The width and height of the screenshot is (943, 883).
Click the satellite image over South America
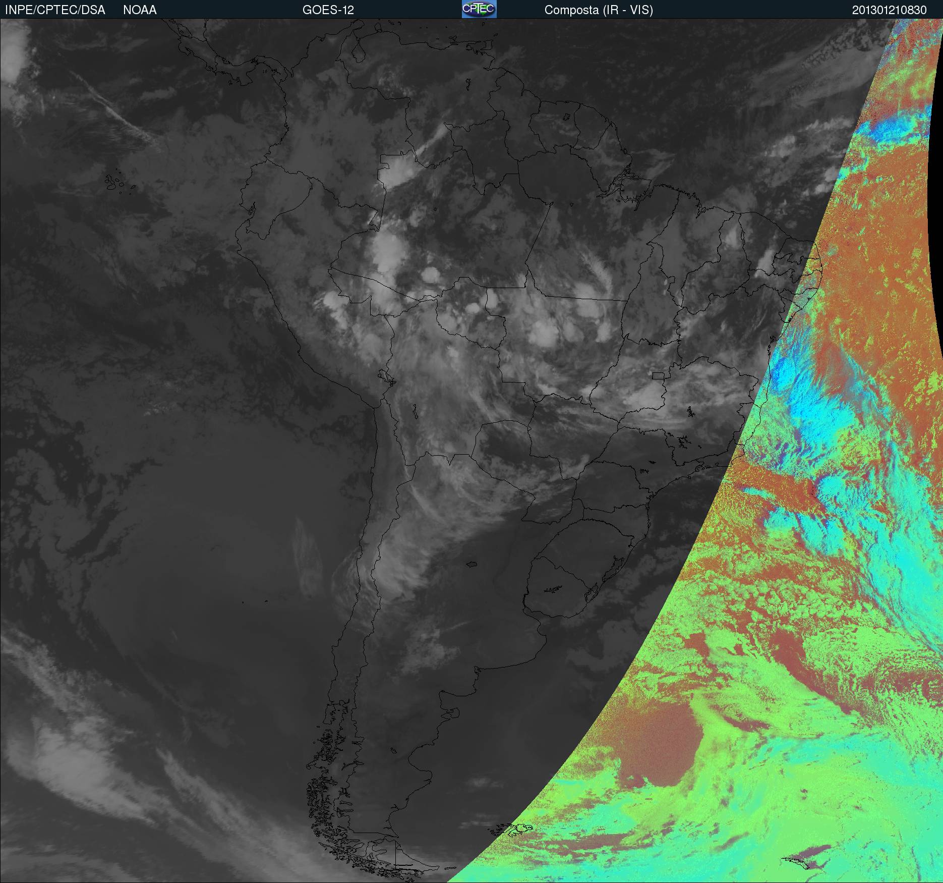pyautogui.click(x=471, y=451)
